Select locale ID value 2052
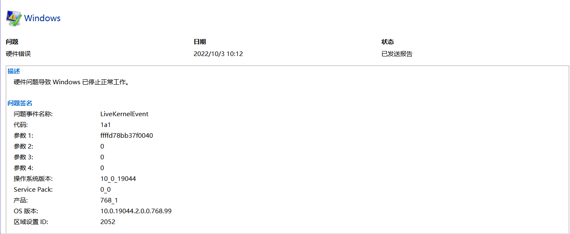570x234 pixels. coord(108,222)
